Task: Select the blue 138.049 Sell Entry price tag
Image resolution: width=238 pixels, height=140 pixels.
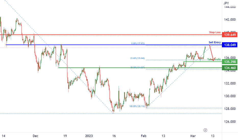Action: coord(230,45)
